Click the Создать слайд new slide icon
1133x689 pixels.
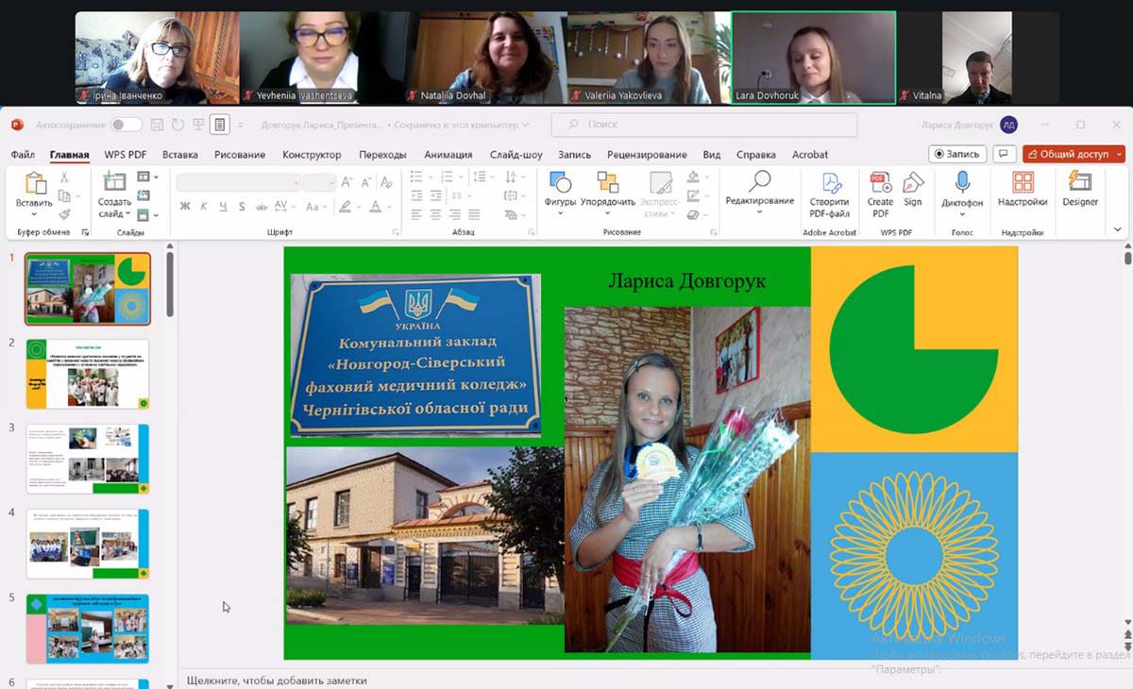[114, 183]
